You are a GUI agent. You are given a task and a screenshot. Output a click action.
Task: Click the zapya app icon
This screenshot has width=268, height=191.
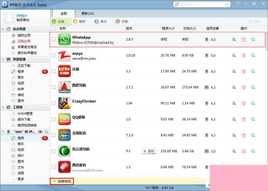coord(64,55)
